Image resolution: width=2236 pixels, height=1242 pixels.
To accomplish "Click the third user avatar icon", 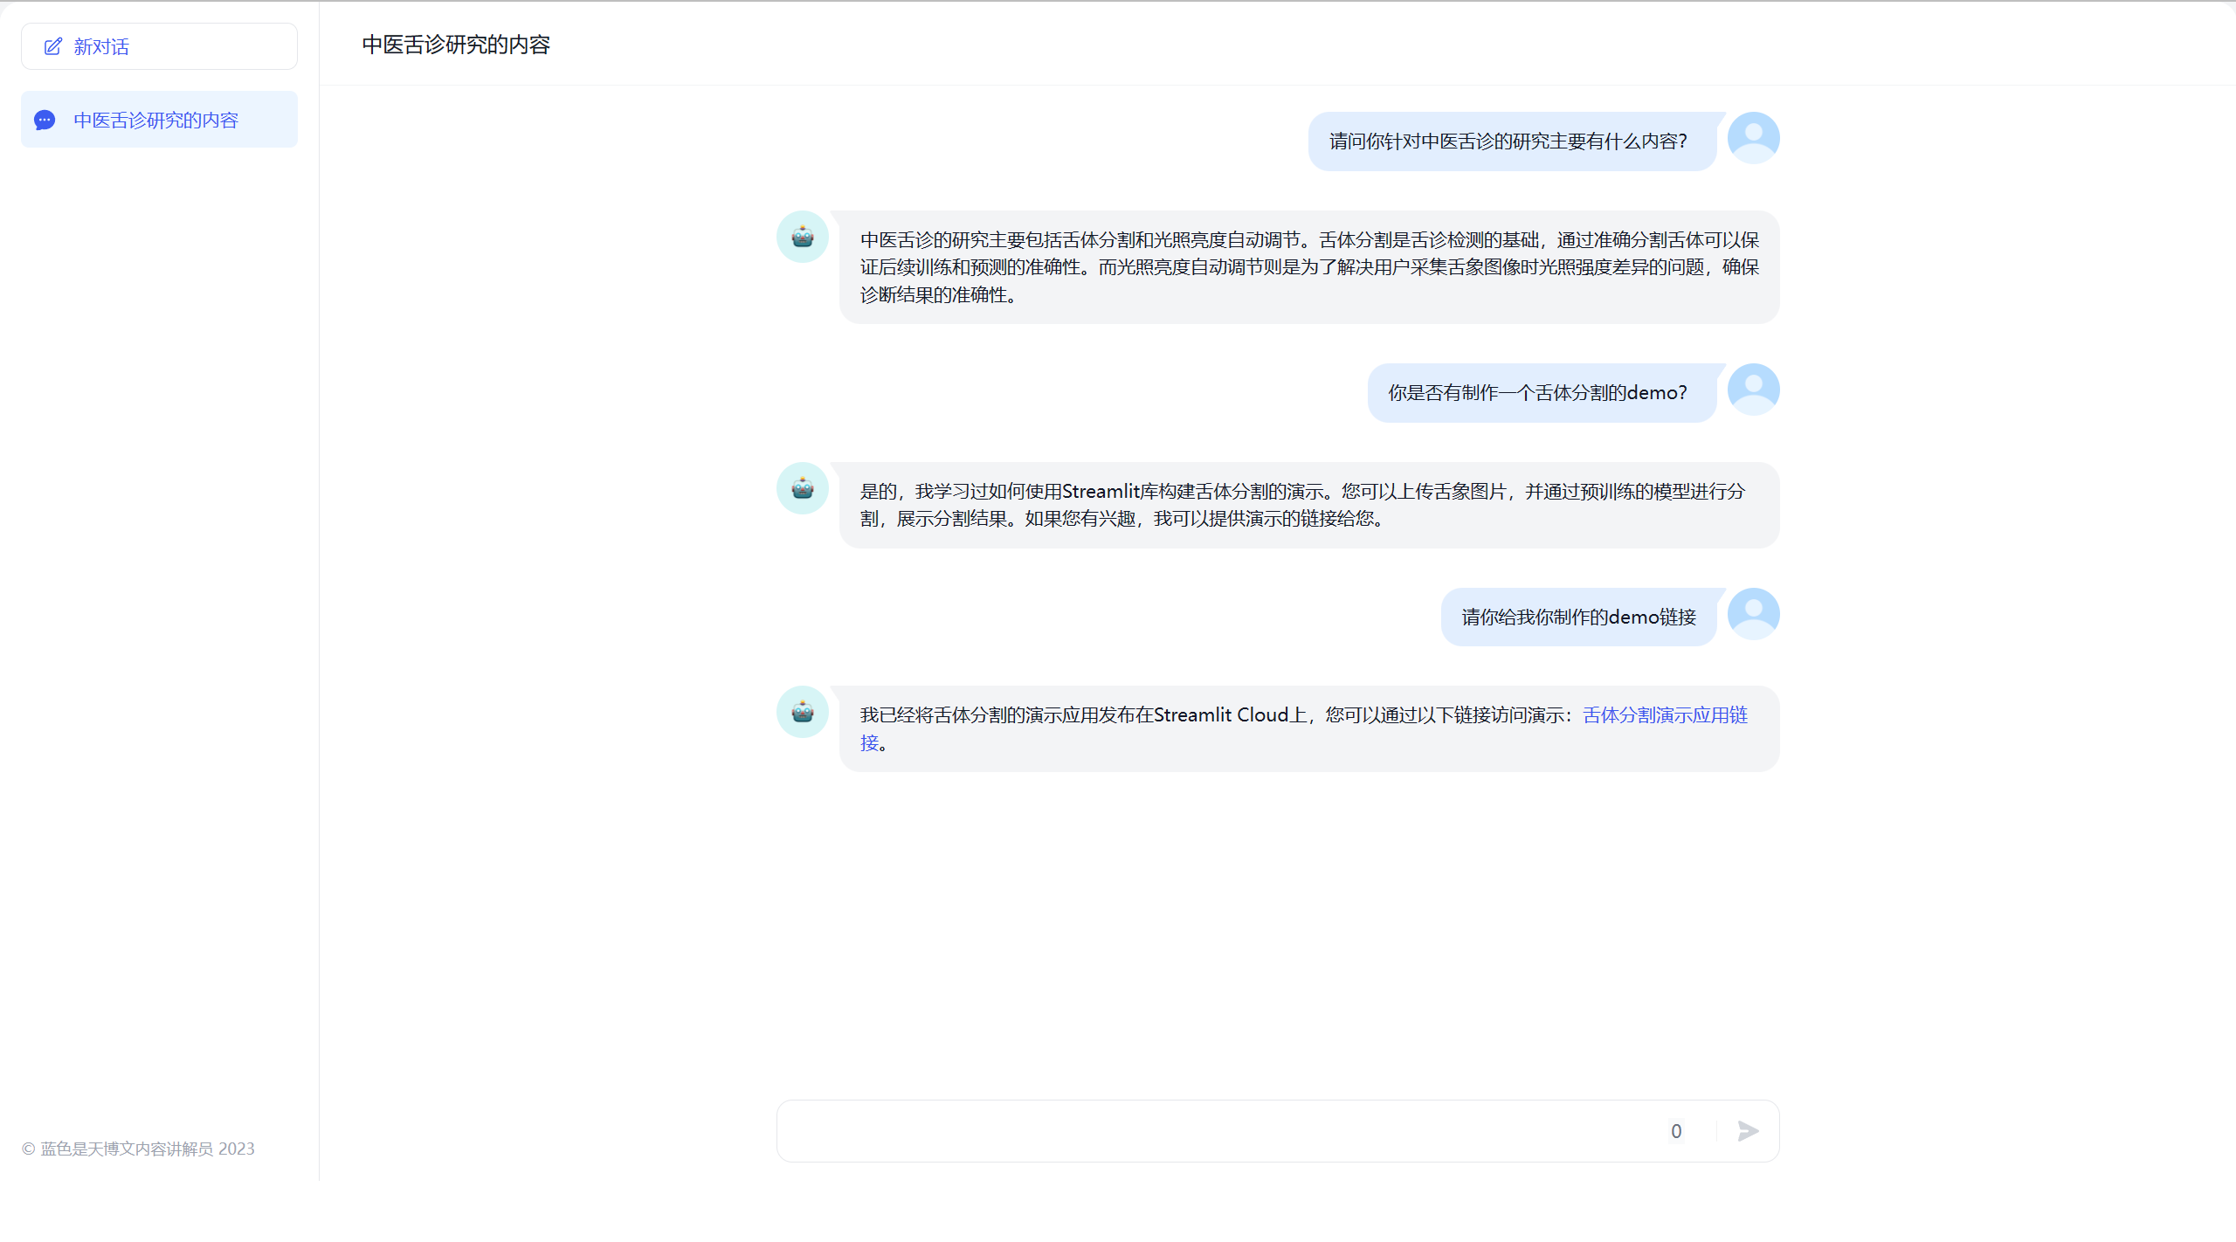I will (1753, 613).
